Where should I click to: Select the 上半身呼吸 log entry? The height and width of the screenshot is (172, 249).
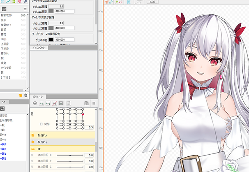pyautogui.click(x=13, y=120)
